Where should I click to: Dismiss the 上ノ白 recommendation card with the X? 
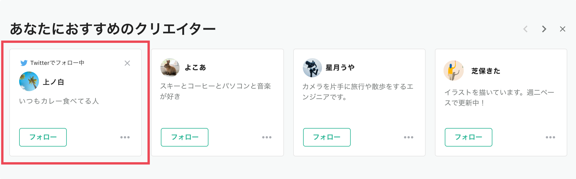click(127, 63)
